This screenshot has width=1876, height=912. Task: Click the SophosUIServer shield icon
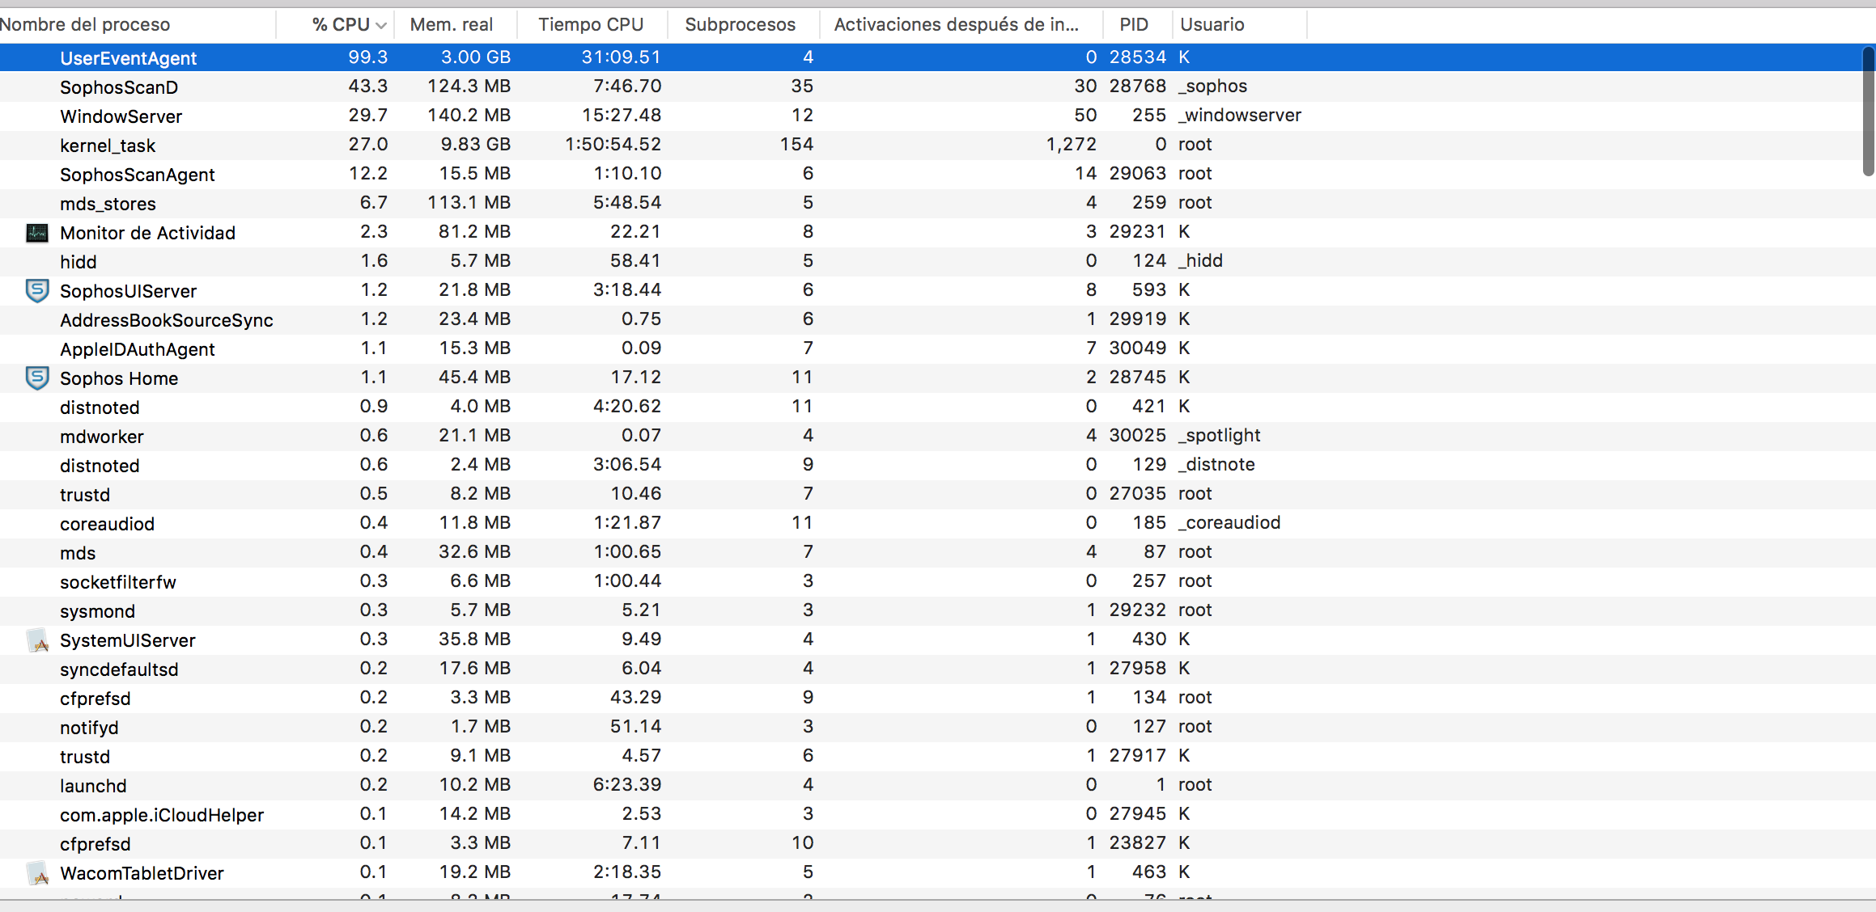point(37,290)
